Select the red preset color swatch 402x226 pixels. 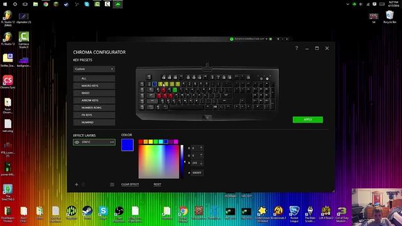pos(141,142)
